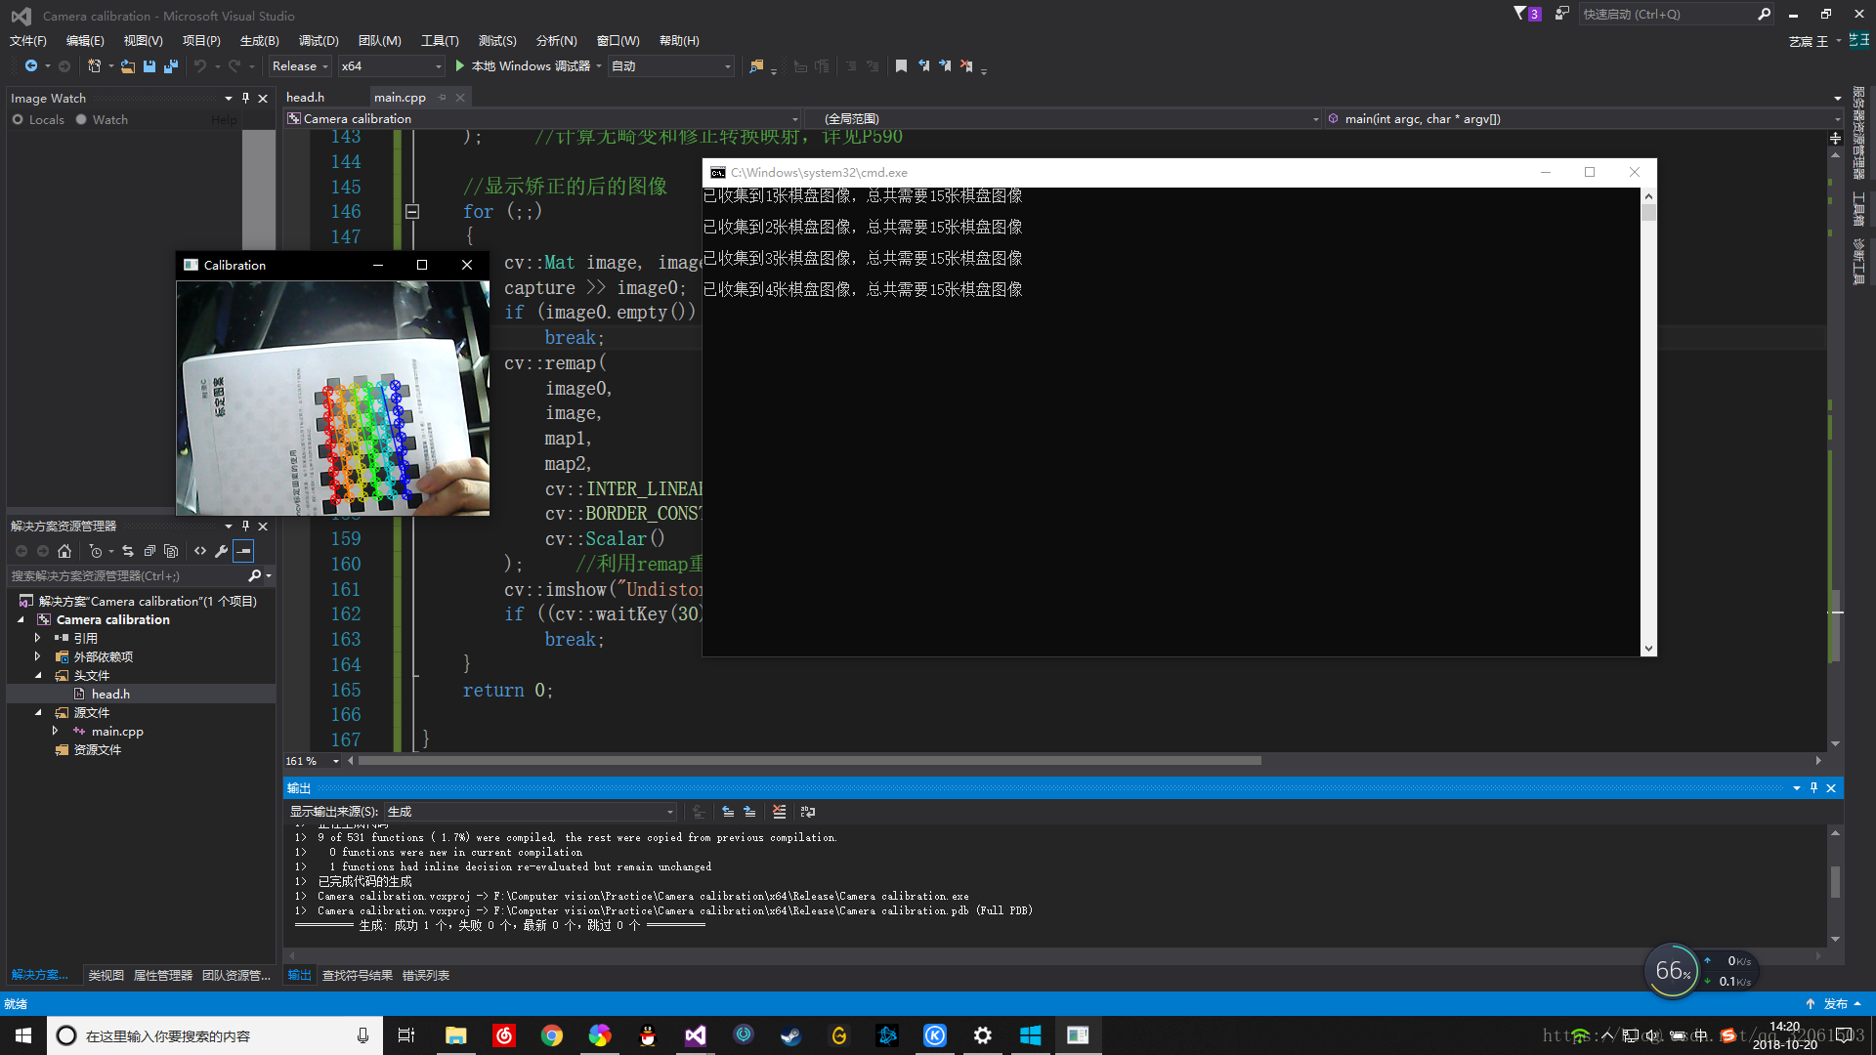This screenshot has width=1876, height=1055.
Task: Open the Release configuration dropdown
Action: coord(300,66)
